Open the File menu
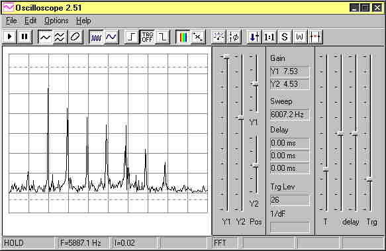This screenshot has width=386, height=251. pos(11,21)
